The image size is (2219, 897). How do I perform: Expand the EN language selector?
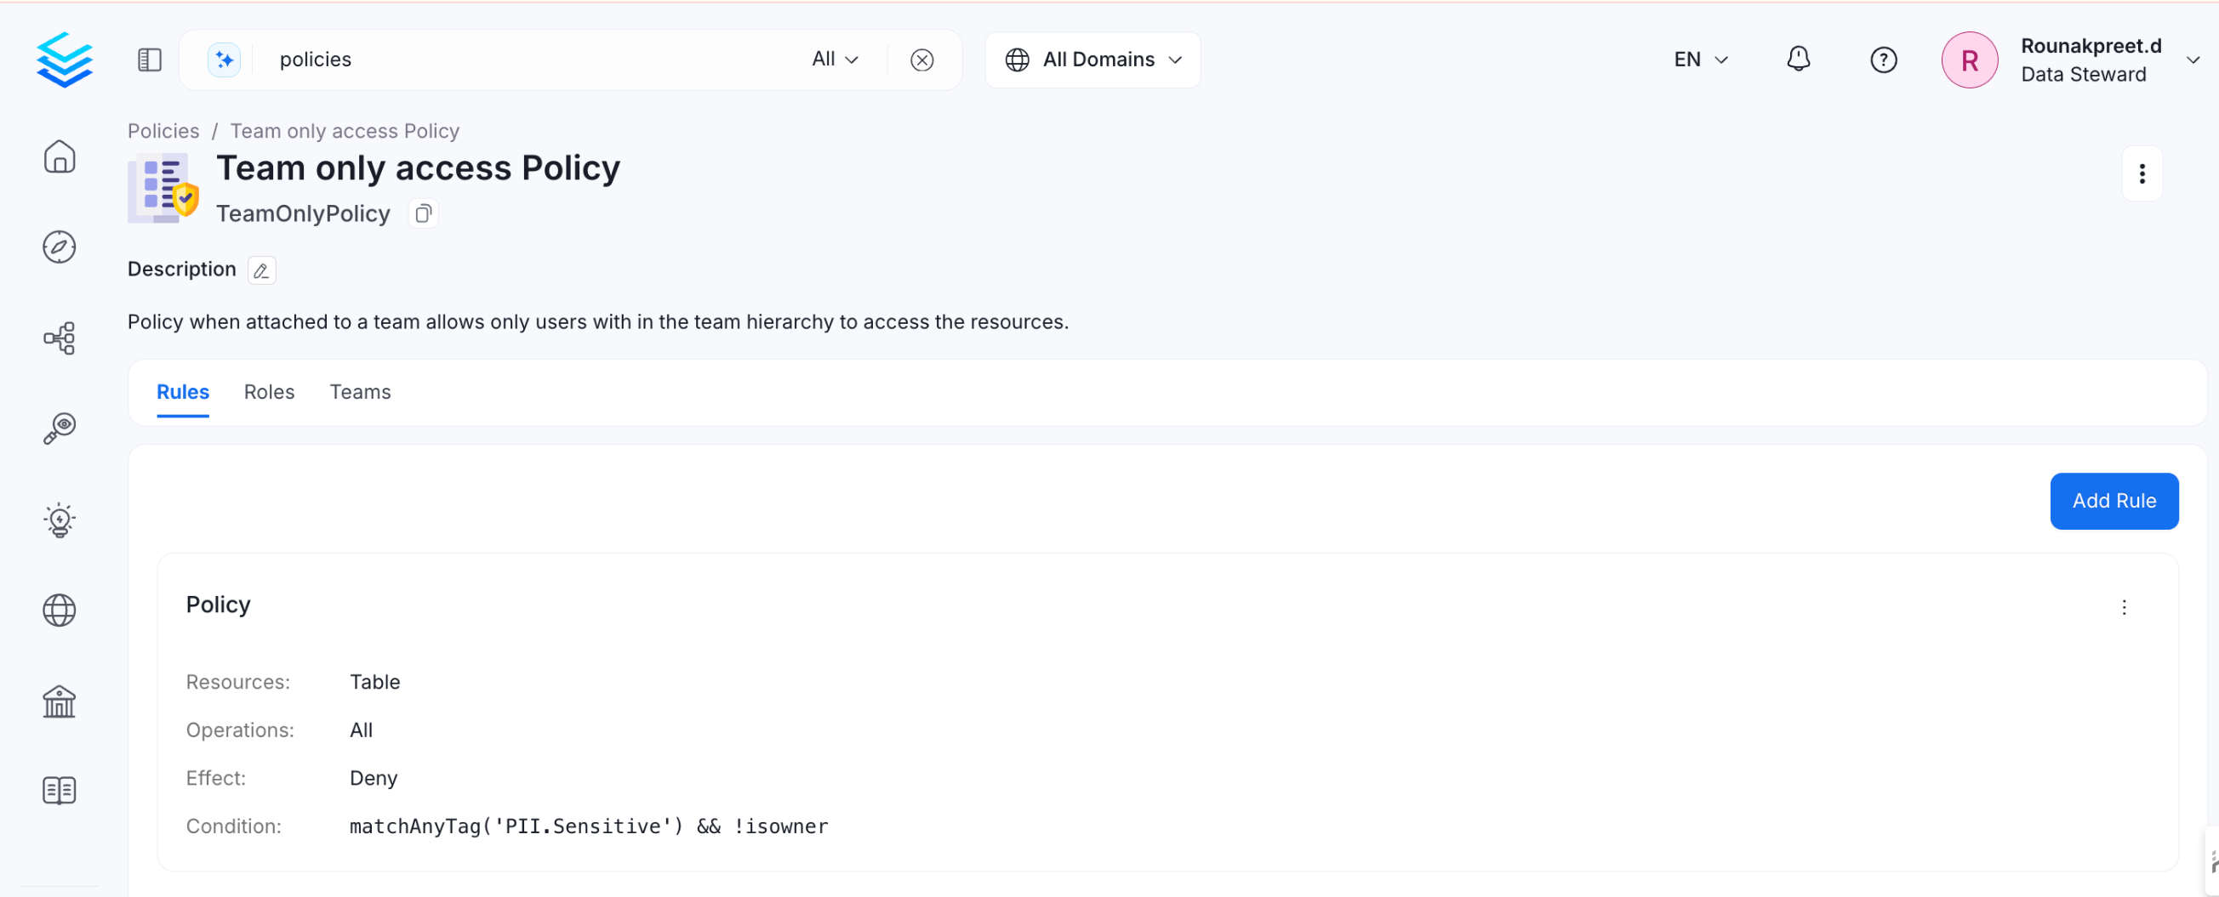[x=1701, y=60]
